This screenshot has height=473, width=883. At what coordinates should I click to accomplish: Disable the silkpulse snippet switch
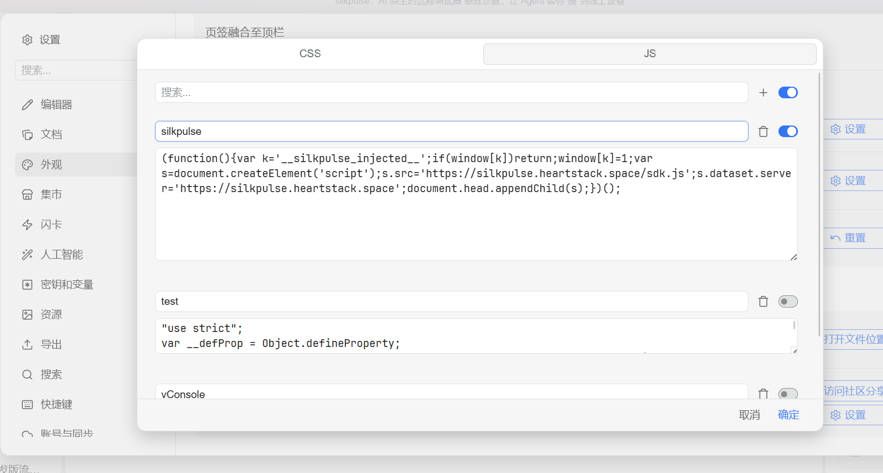click(x=788, y=132)
